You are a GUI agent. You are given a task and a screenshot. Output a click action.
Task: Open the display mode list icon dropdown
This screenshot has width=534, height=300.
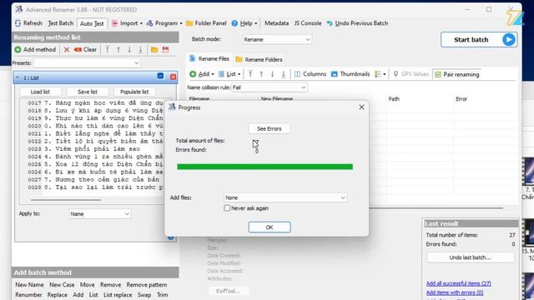380,74
